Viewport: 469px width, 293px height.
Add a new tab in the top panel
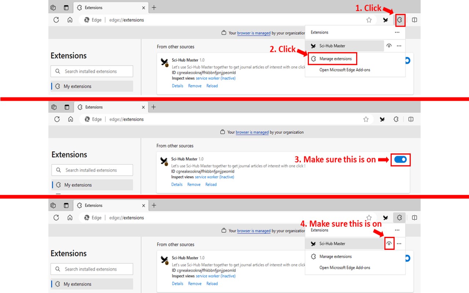coord(154,7)
